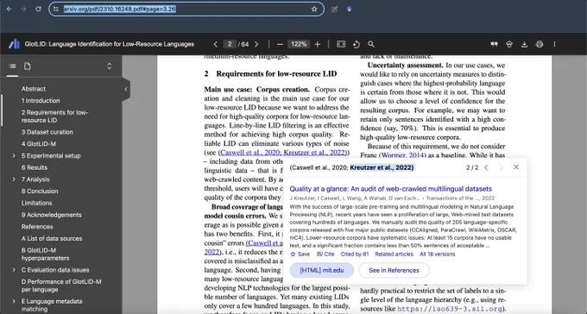Image resolution: width=587 pixels, height=314 pixels.
Task: Expand or collapse all outline sections
Action: coord(110,66)
